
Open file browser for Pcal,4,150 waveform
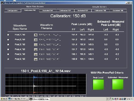click(x=36, y=50)
